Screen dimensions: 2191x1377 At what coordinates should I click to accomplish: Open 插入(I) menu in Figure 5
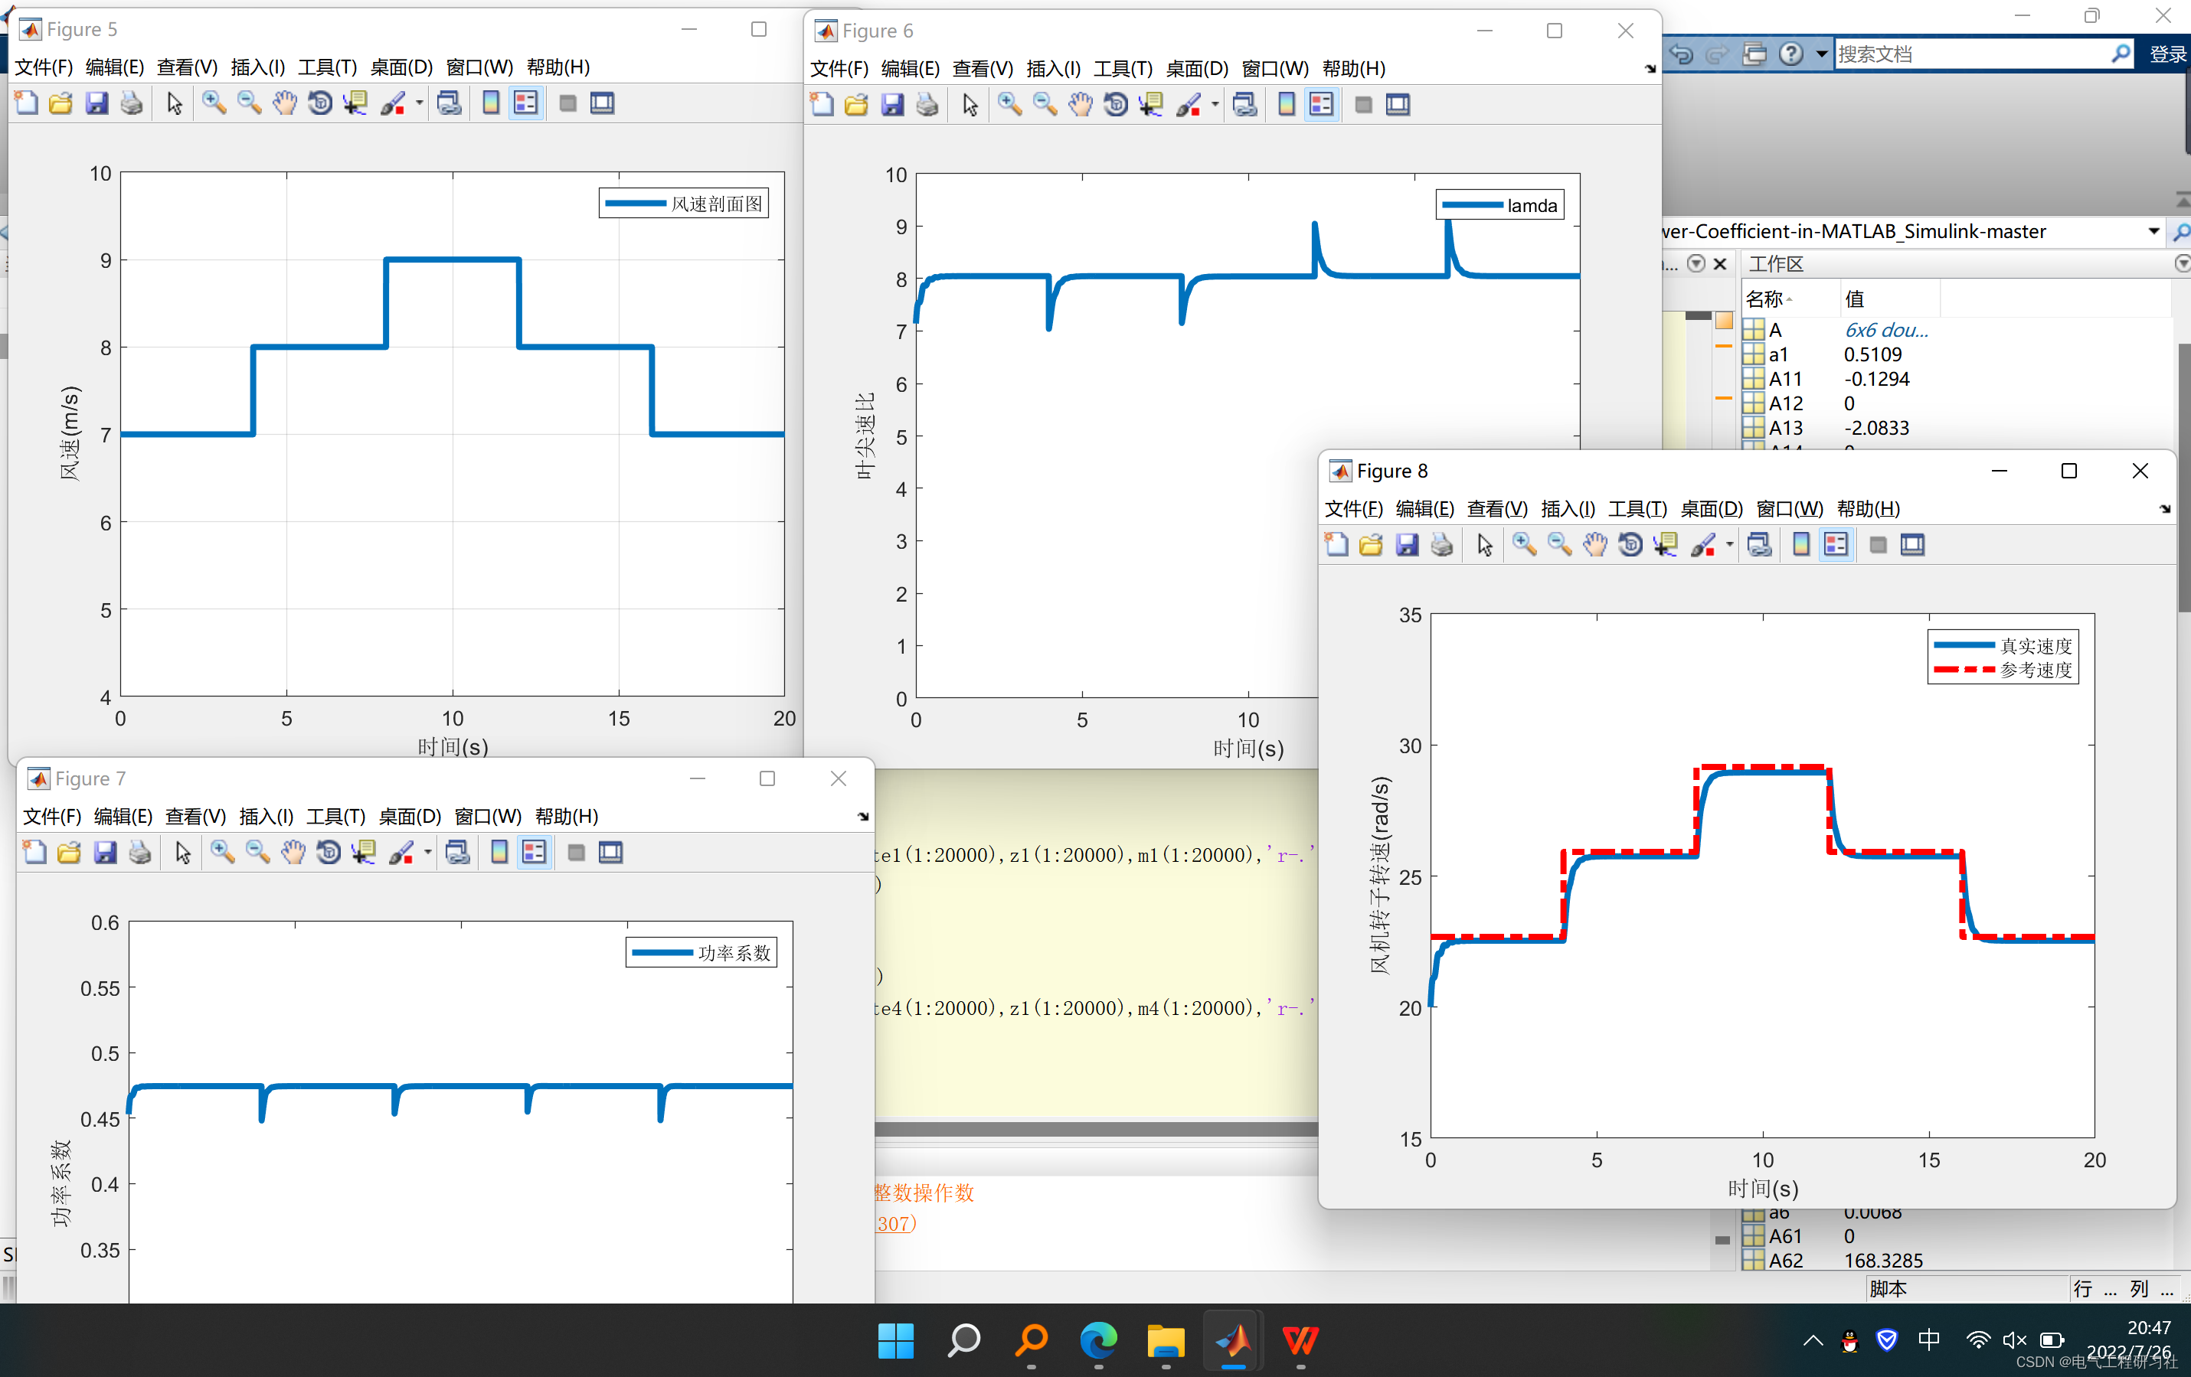(x=257, y=67)
